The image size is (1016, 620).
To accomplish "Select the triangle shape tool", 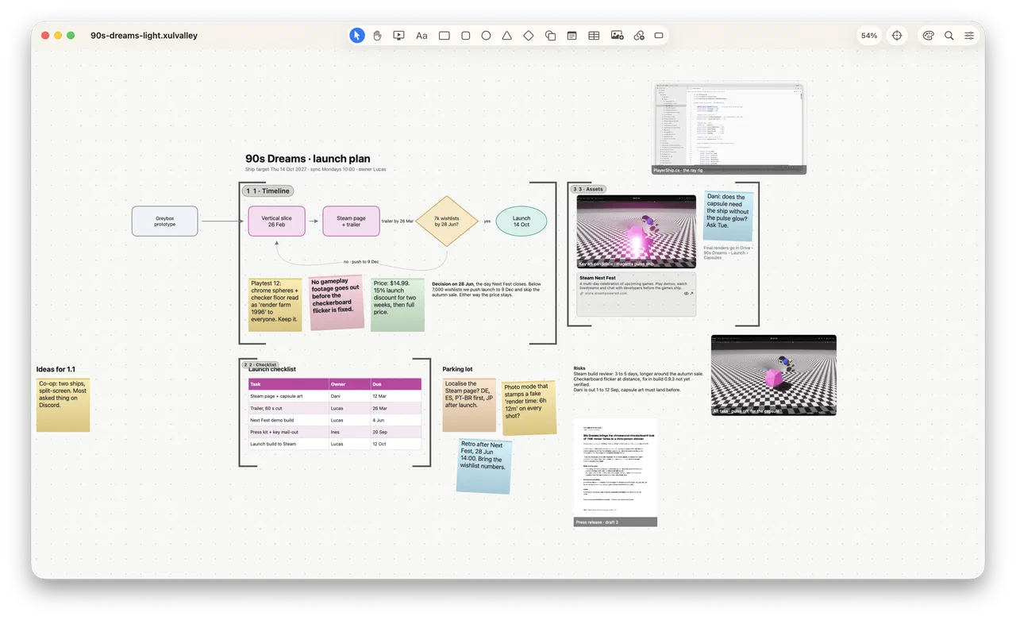I will click(507, 36).
